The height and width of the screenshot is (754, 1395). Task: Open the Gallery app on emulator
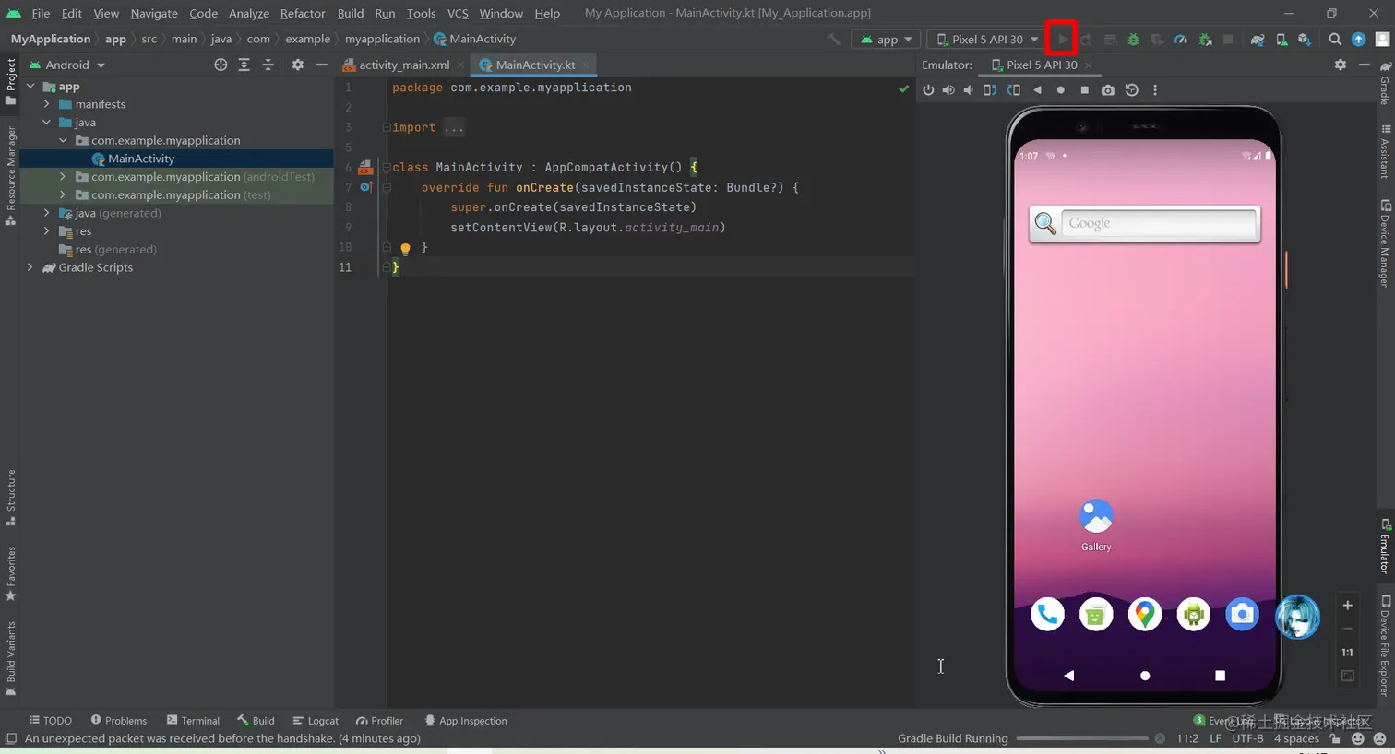tap(1096, 525)
